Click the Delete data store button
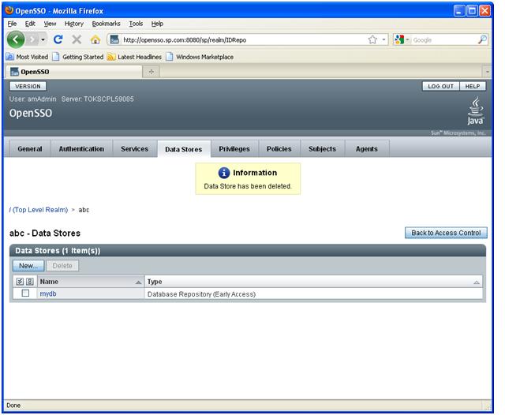Viewport: 505px width, 415px height. [62, 266]
